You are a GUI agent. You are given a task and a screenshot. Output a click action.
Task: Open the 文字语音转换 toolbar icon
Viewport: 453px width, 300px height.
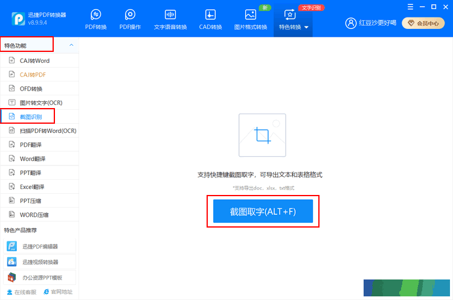coord(170,19)
